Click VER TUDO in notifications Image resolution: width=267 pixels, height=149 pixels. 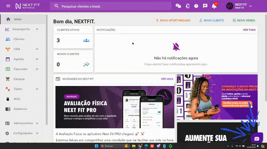pyautogui.click(x=249, y=30)
